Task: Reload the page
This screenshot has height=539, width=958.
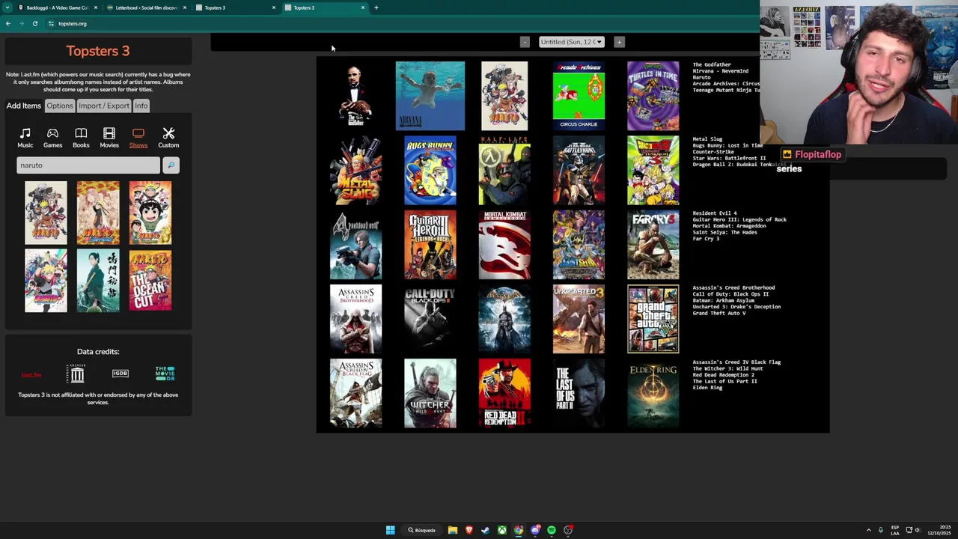Action: coord(34,23)
